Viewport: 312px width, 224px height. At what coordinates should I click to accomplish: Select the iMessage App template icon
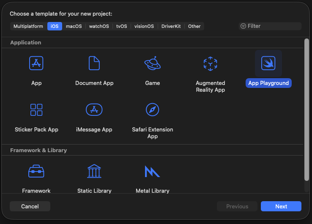click(x=94, y=109)
